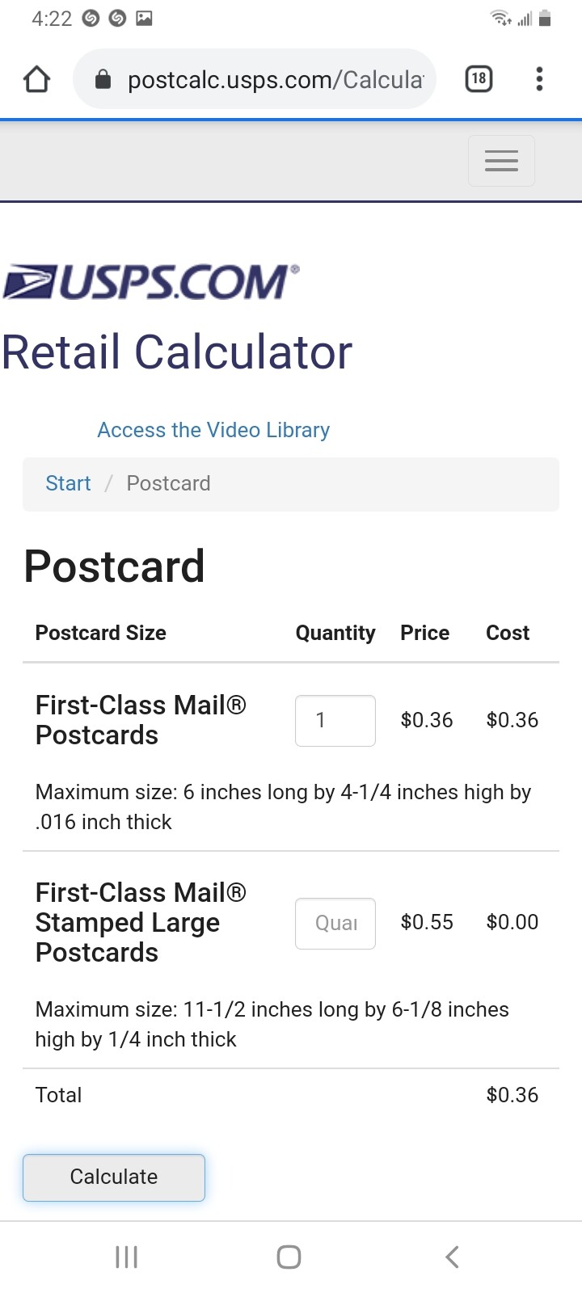Image resolution: width=582 pixels, height=1293 pixels.
Task: Expand the hamburger navigation menu
Action: [x=501, y=161]
